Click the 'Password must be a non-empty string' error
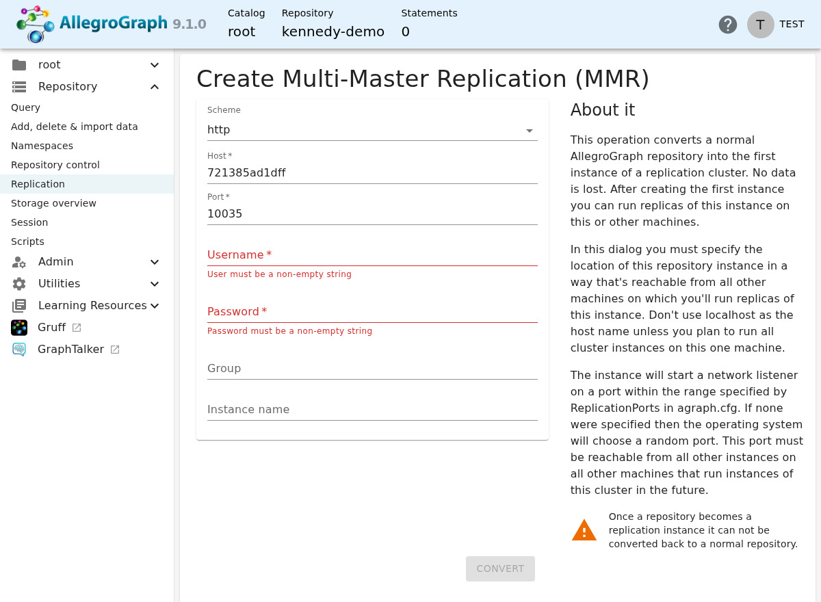821x602 pixels. tap(289, 331)
